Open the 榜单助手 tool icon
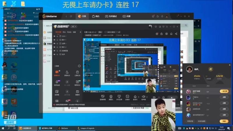This screenshot has height=131, width=233. (77, 83)
